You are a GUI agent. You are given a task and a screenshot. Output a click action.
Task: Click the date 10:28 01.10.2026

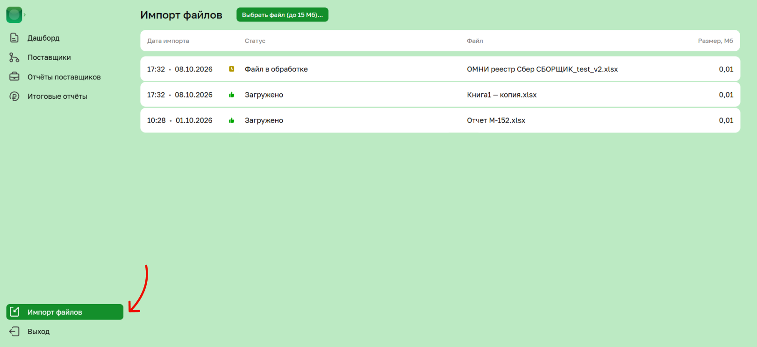tap(179, 120)
